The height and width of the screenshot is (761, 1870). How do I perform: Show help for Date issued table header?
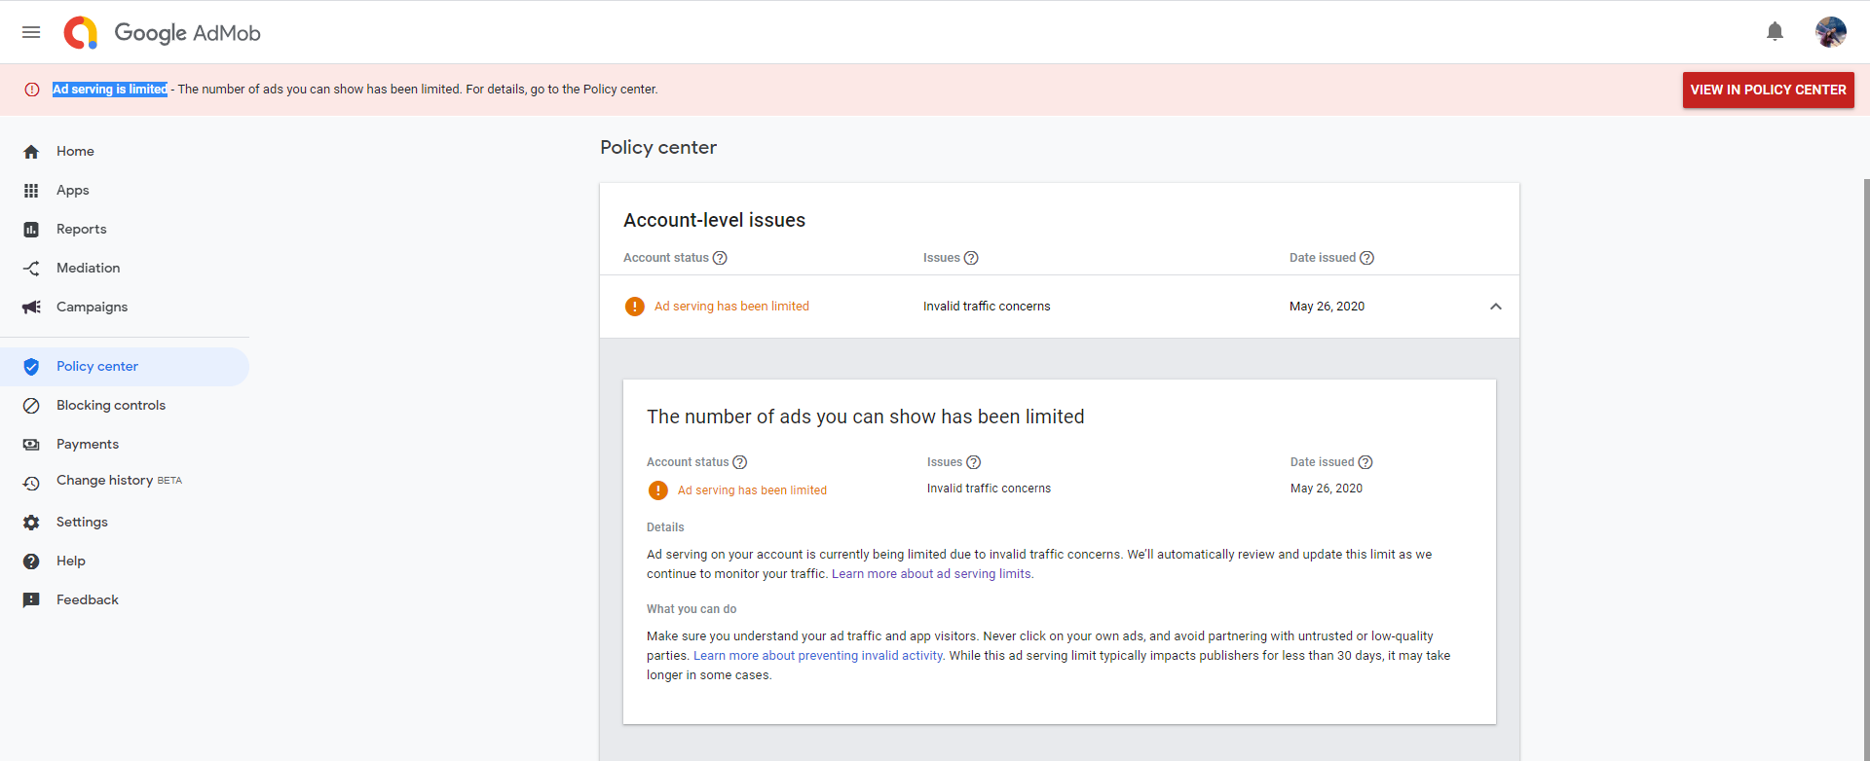click(1366, 258)
